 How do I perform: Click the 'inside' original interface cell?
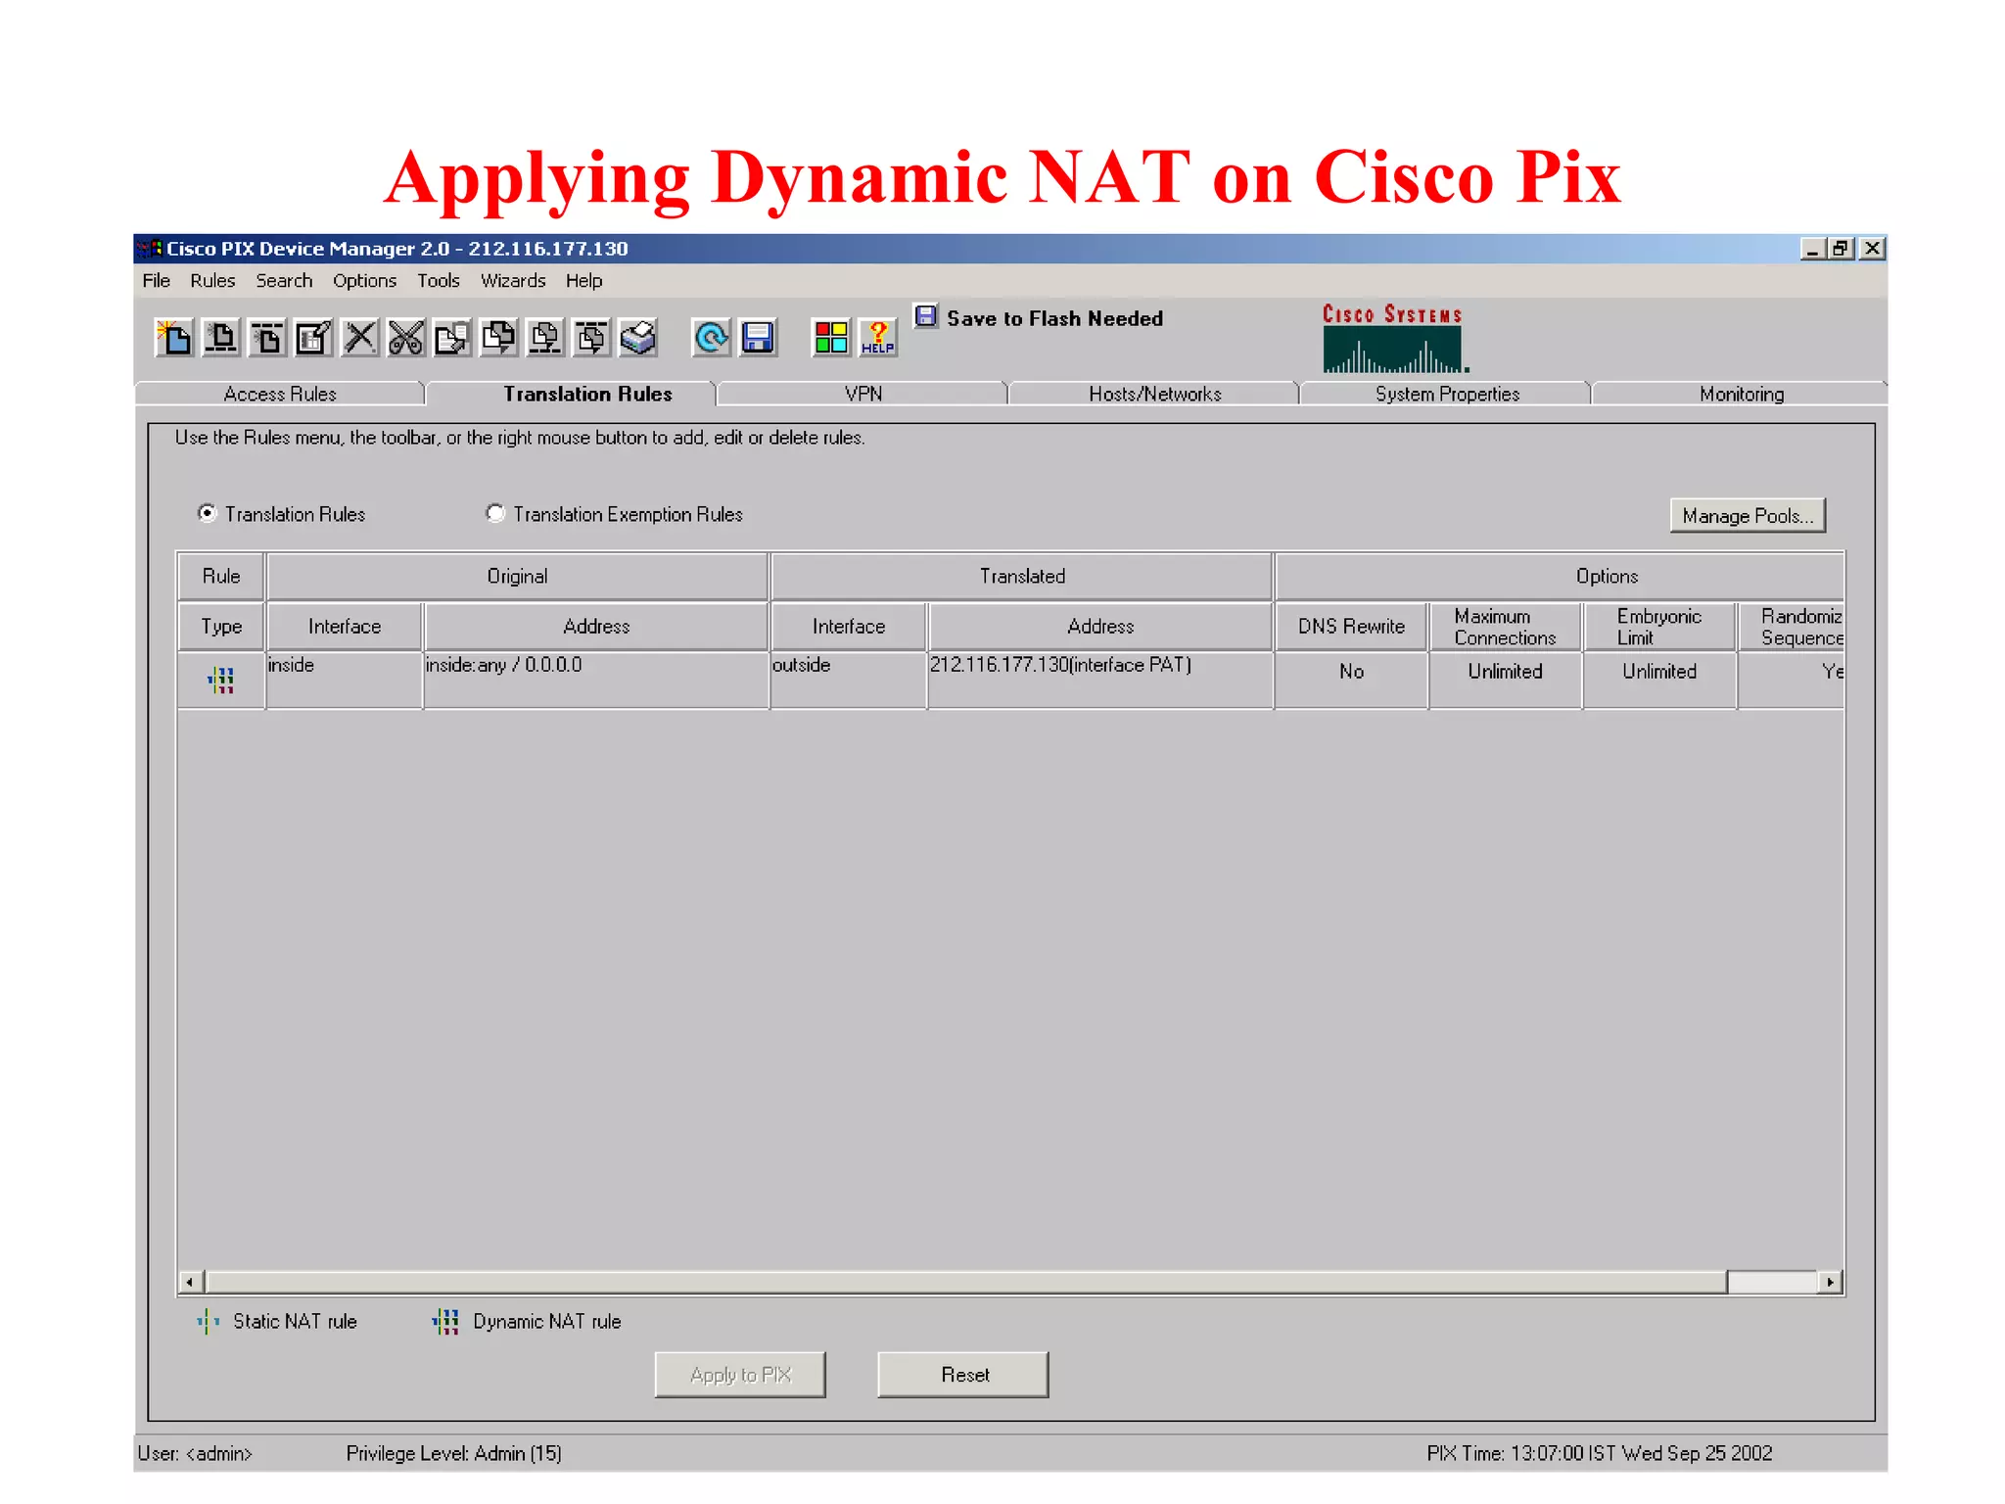click(344, 680)
